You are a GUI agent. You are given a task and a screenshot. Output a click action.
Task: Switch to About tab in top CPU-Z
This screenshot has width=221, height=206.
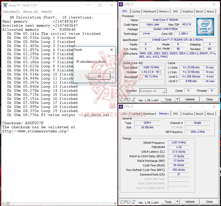[x=210, y=11]
